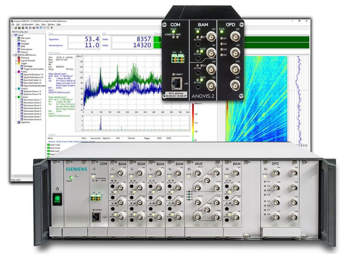The width and height of the screenshot is (340, 254).
Task: Toggle the green power switch on rack
Action: tap(57, 199)
